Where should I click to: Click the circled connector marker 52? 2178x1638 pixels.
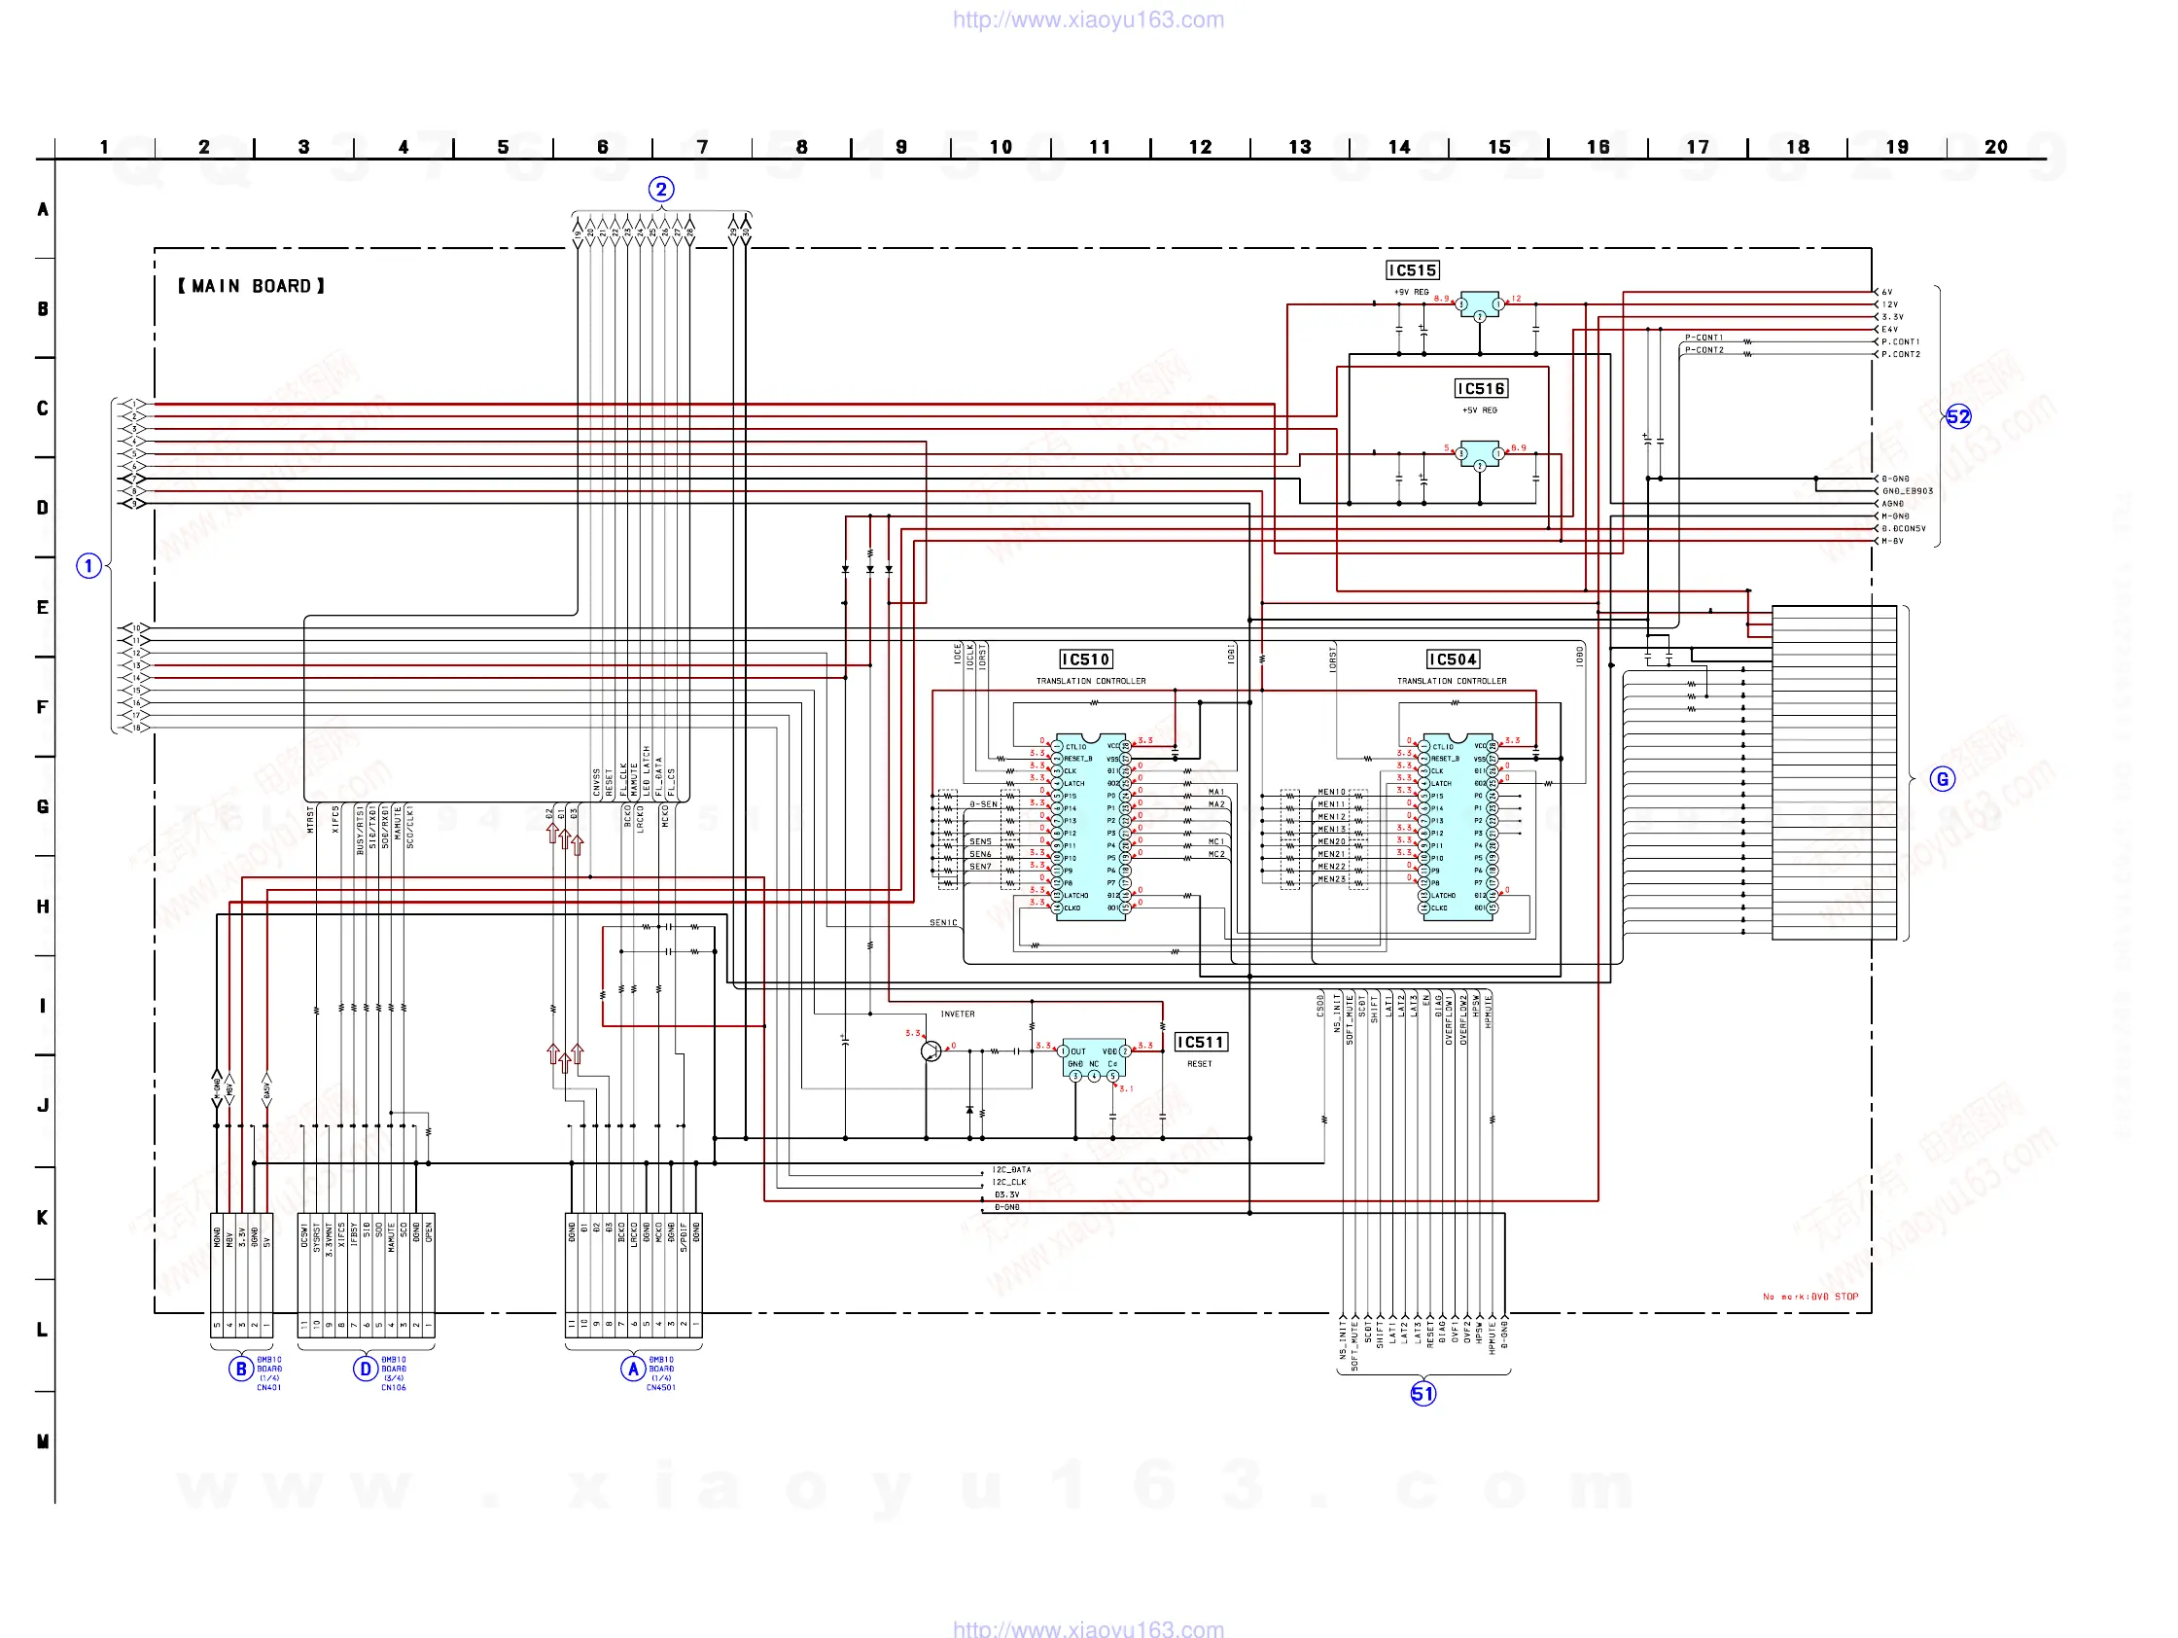point(1957,416)
